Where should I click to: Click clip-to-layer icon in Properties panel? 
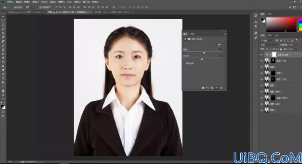pyautogui.click(x=203, y=88)
